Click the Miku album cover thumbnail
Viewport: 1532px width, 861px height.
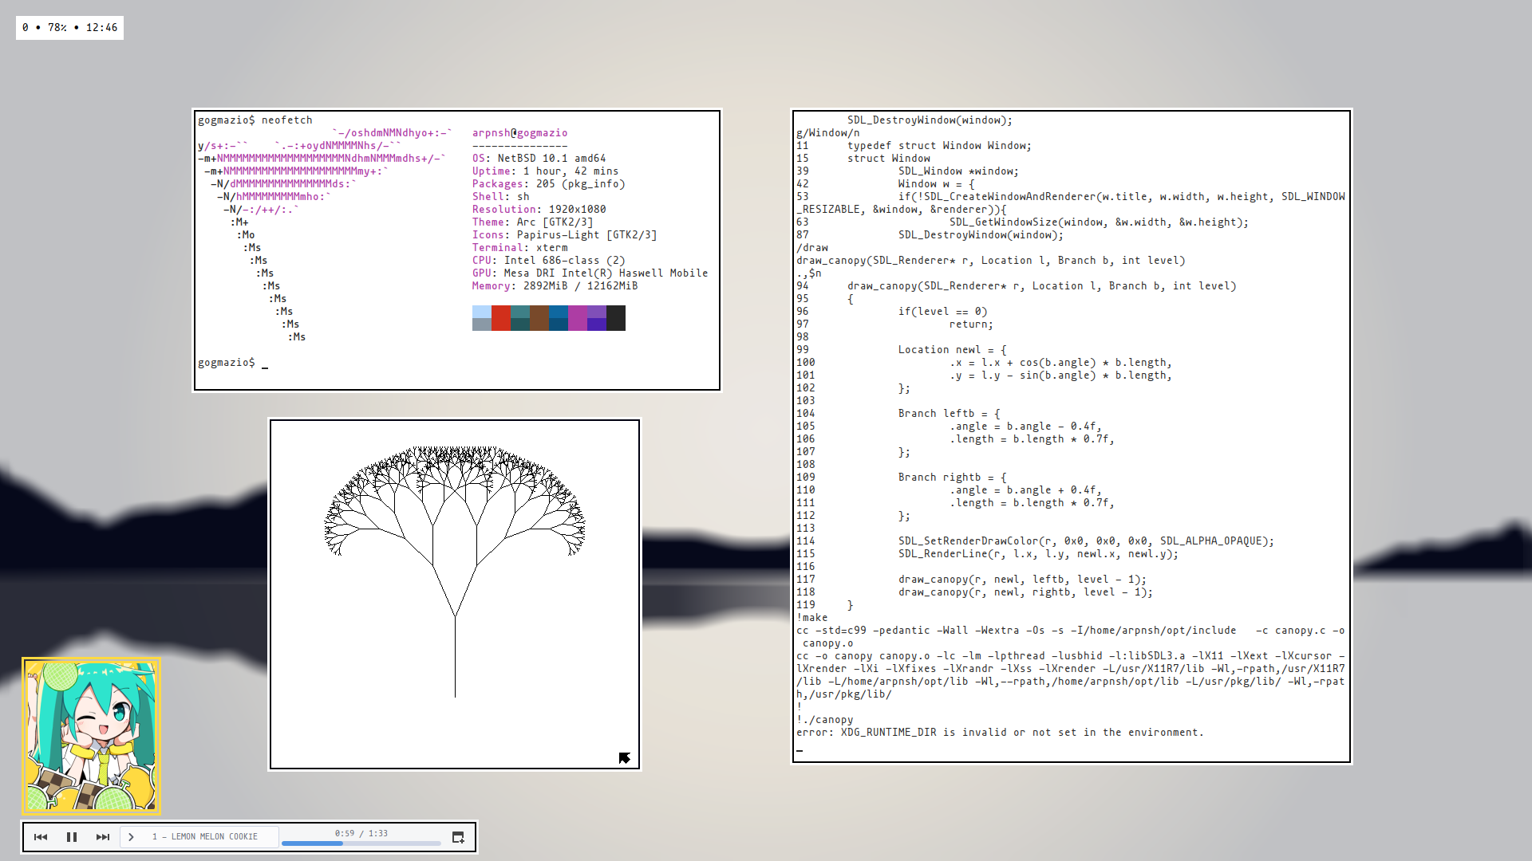click(x=91, y=735)
